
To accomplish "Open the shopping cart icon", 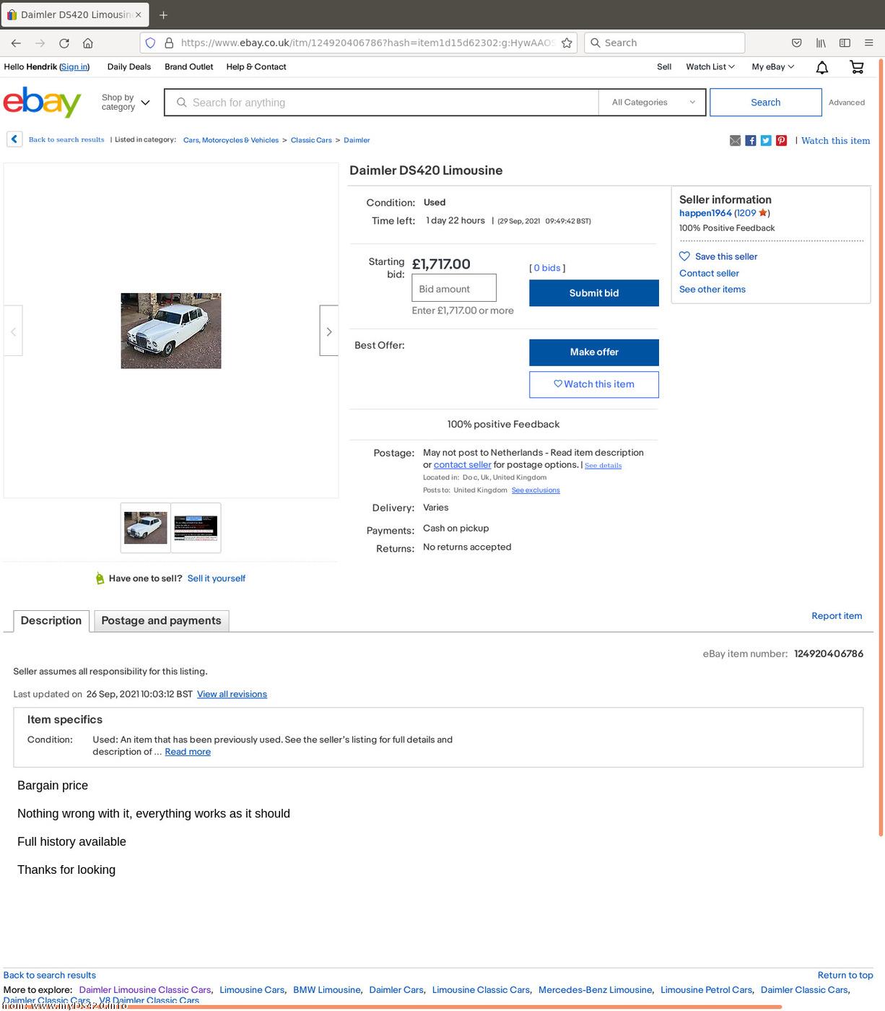I will [857, 67].
